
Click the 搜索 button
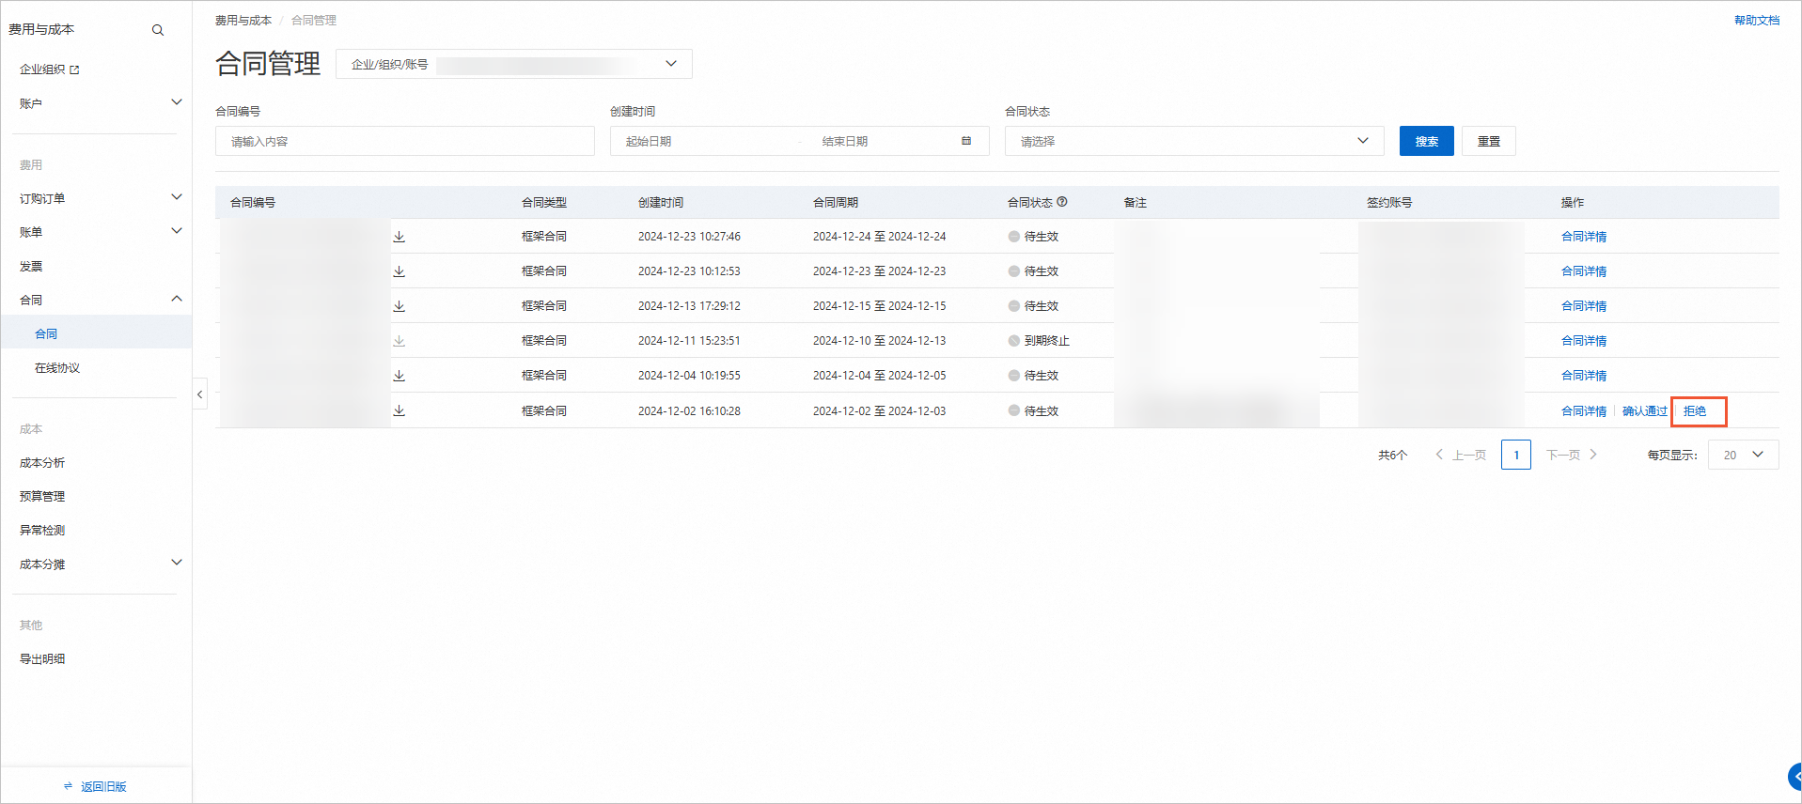coord(1427,141)
